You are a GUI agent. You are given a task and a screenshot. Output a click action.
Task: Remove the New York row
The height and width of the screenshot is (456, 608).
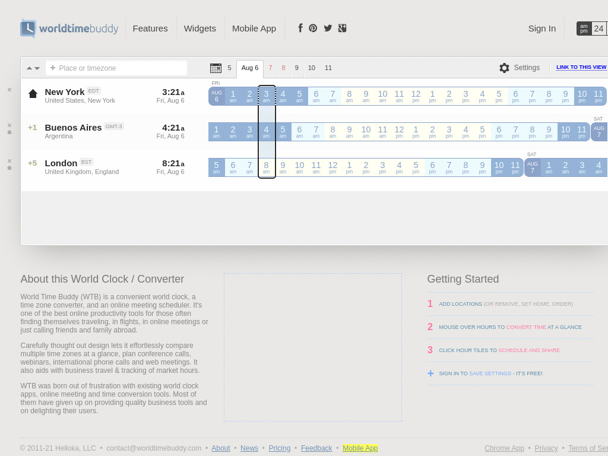click(x=9, y=90)
